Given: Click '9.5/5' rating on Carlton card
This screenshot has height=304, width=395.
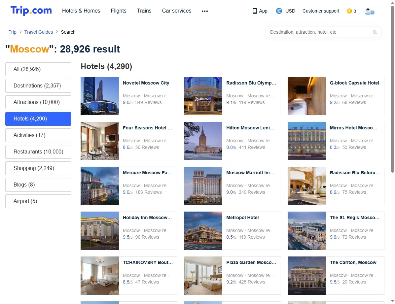Looking at the screenshot, I should click(x=335, y=282).
